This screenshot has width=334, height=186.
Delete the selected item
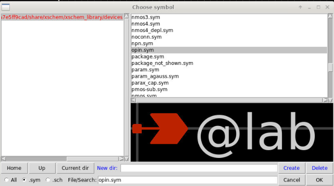coord(320,168)
